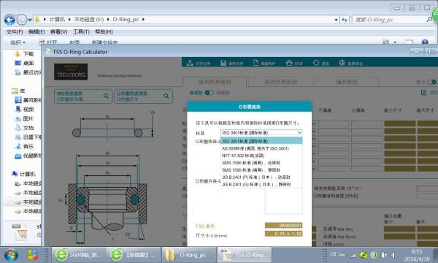This screenshot has width=438, height=263.
Task: Open Downloads (下载) in Explorer sidebar
Action: click(28, 53)
